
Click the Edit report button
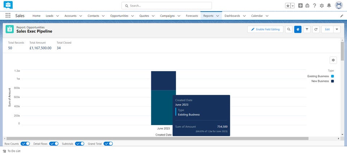[x=327, y=29]
